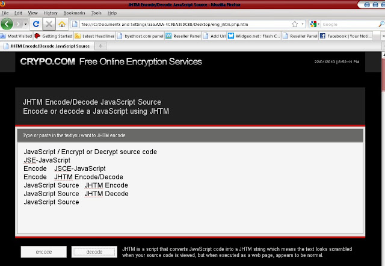This screenshot has width=385, height=266.
Task: Open the Getting Started bookmark
Action: click(x=54, y=36)
